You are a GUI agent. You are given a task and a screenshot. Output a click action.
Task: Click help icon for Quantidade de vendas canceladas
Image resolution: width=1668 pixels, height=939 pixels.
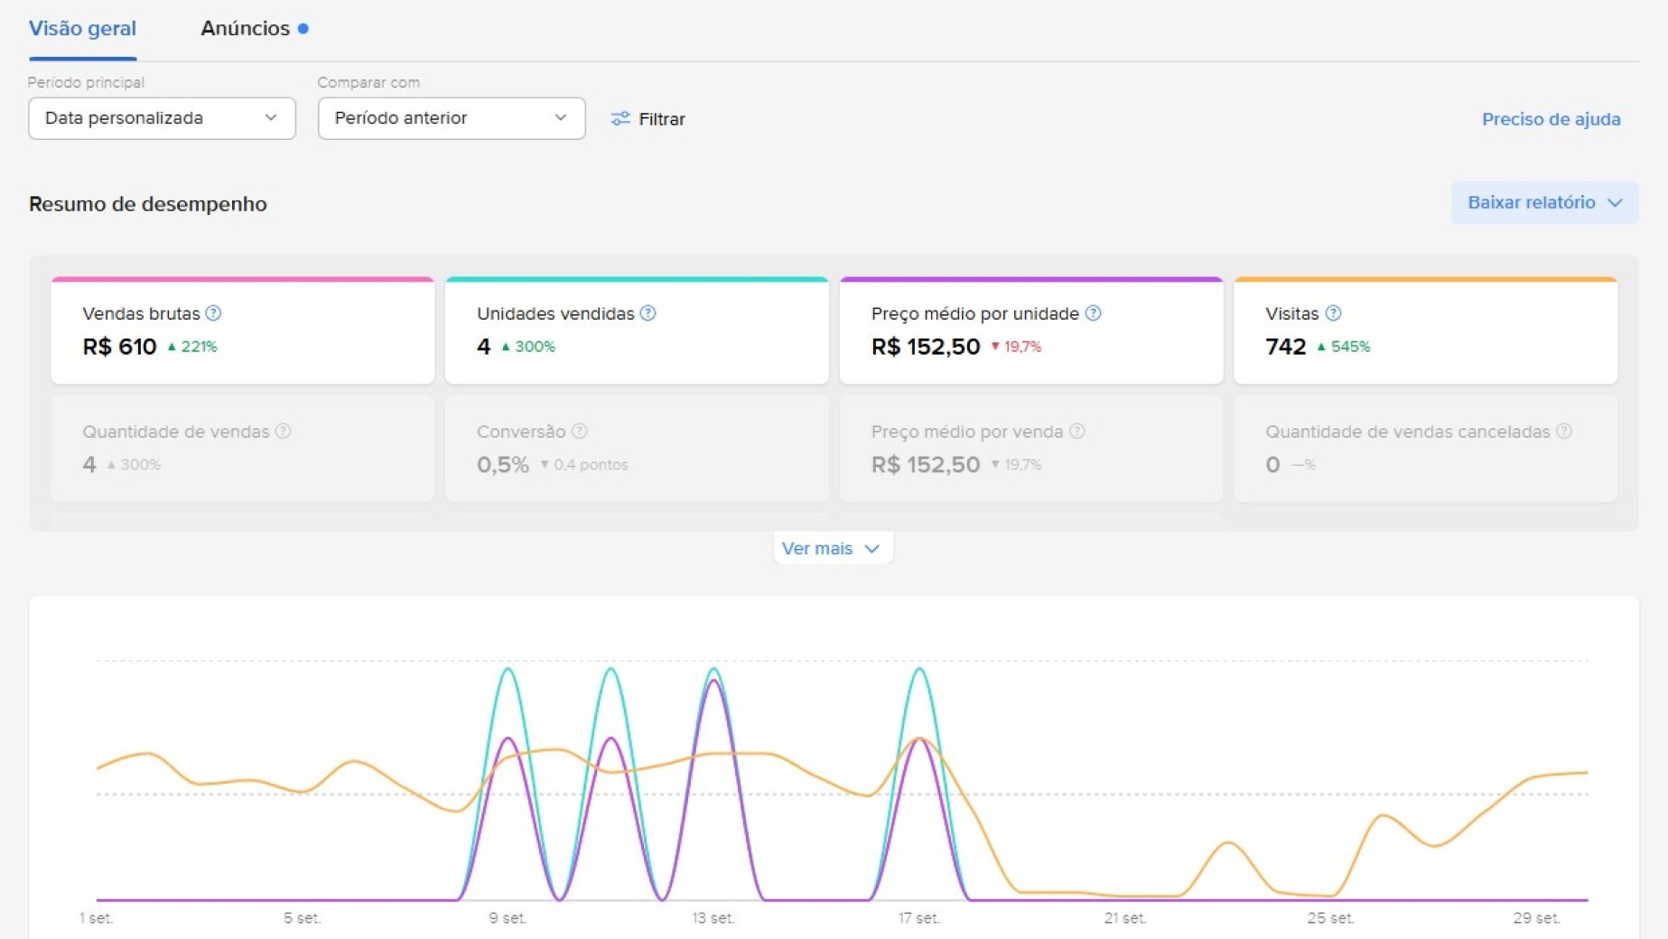pos(1564,432)
